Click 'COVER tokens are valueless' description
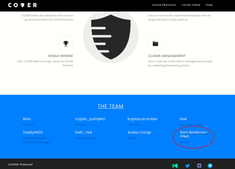The width and height of the screenshot is (235, 169). [47, 17]
